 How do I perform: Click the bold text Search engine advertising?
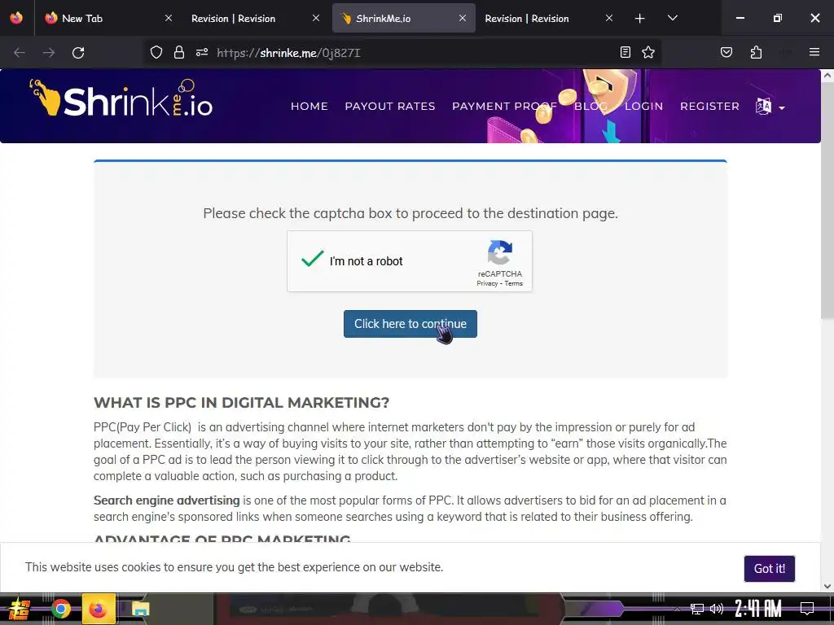click(166, 500)
